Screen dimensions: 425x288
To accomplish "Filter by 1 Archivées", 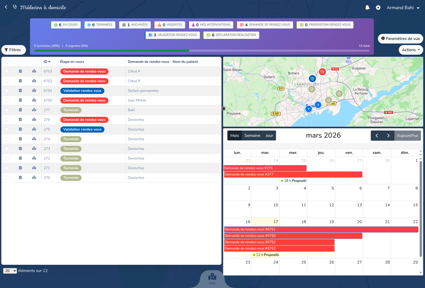I will tap(135, 25).
